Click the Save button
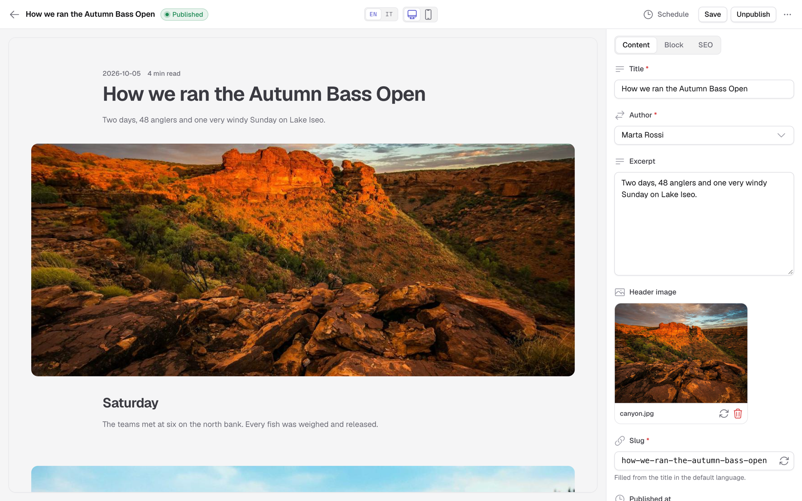This screenshot has width=802, height=501. click(x=713, y=14)
